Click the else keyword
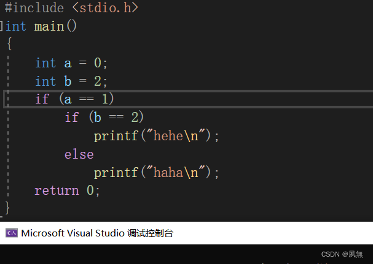Viewport: 373px width, 264px height. [x=79, y=154]
